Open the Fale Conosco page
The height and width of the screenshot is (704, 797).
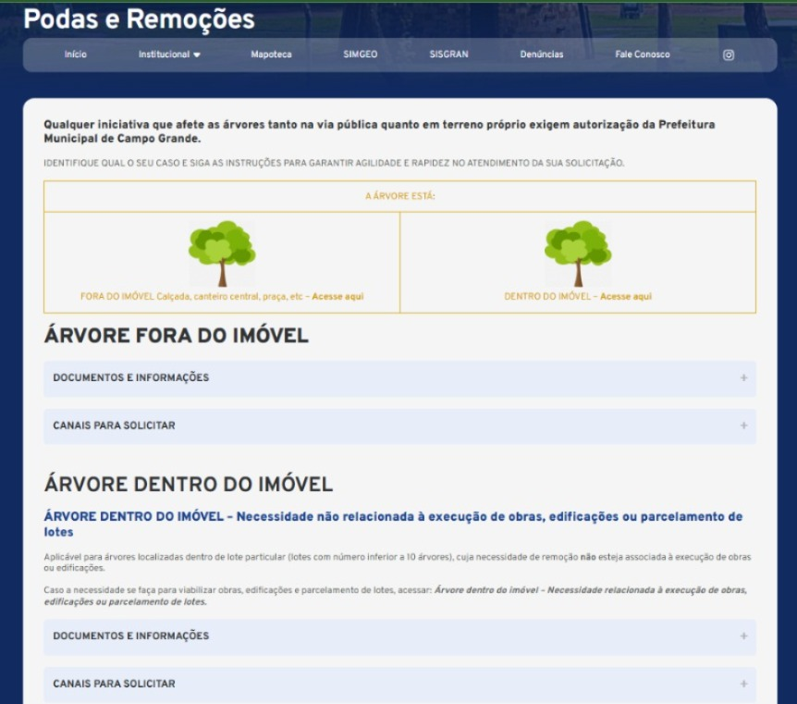pyautogui.click(x=642, y=54)
